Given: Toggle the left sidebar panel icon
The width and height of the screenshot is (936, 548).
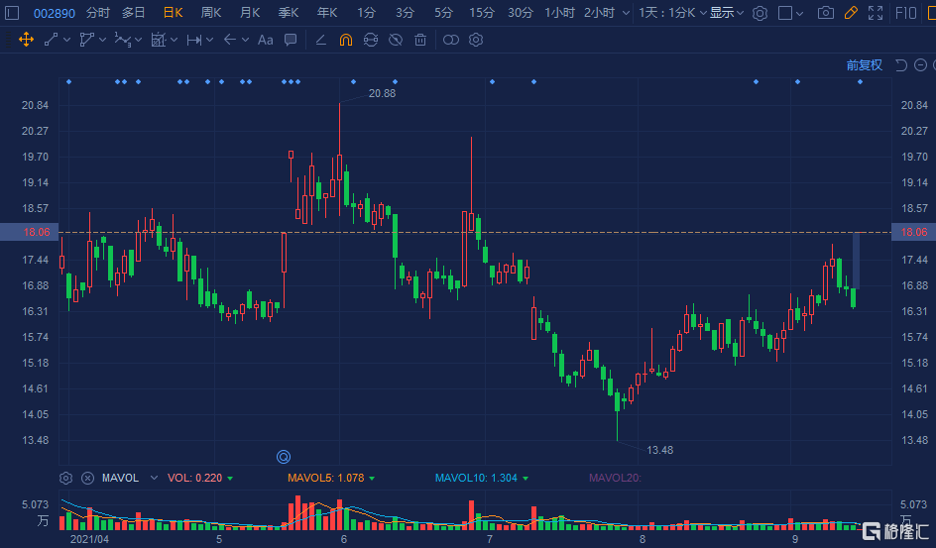Looking at the screenshot, I should [12, 13].
